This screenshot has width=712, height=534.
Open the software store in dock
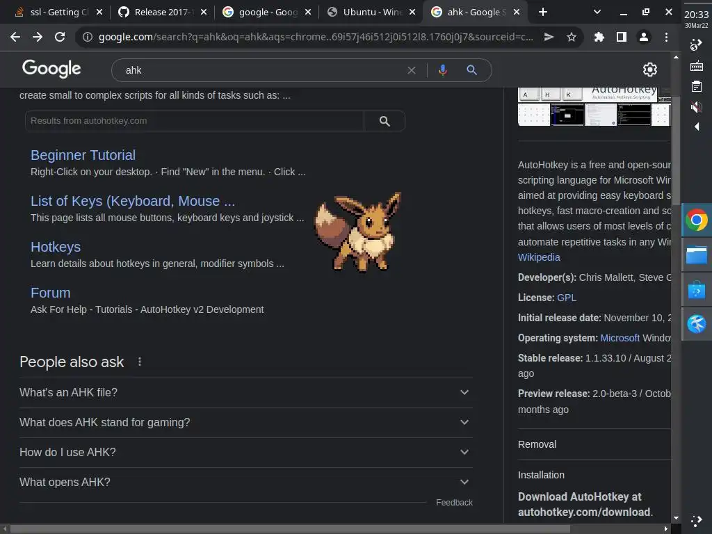696,290
